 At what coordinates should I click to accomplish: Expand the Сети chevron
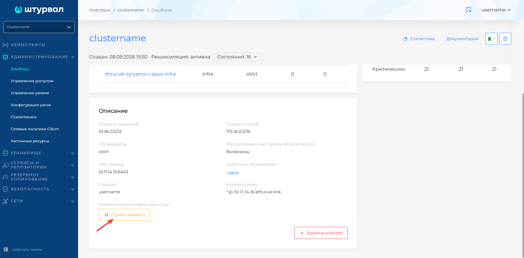[x=73, y=201]
